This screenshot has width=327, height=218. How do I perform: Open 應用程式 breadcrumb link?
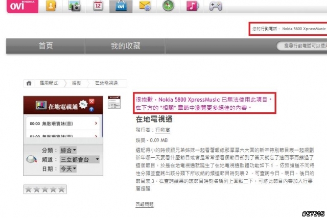[x=49, y=83]
